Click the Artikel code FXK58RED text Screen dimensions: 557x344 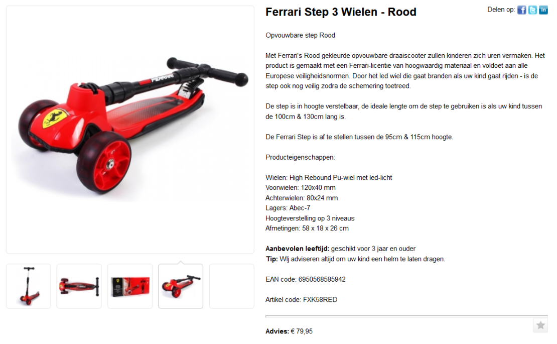pyautogui.click(x=301, y=300)
